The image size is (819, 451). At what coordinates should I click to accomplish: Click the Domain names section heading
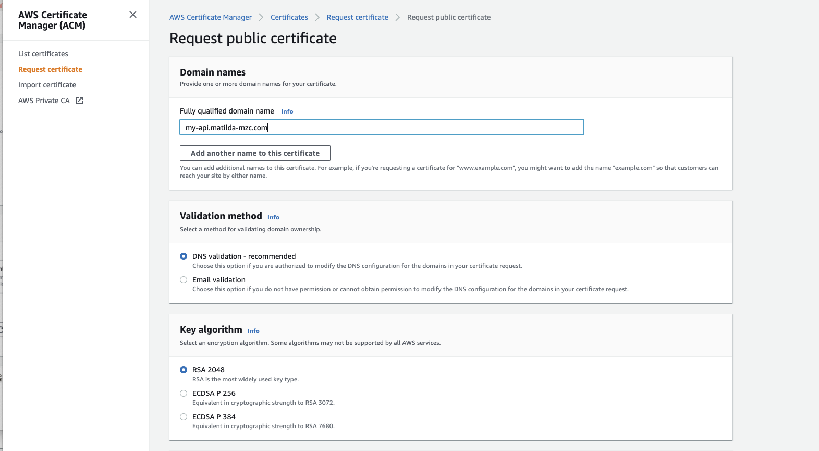213,72
